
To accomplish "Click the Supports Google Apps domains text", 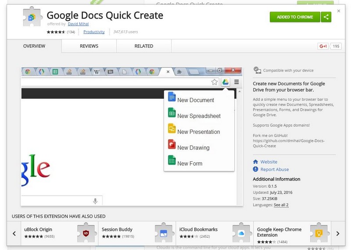I will (x=281, y=125).
